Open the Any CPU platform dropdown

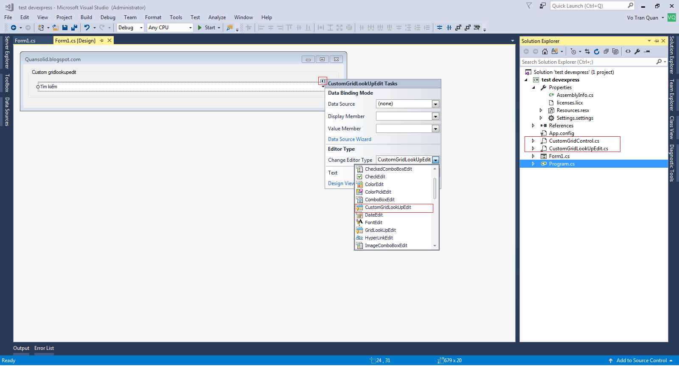(170, 28)
